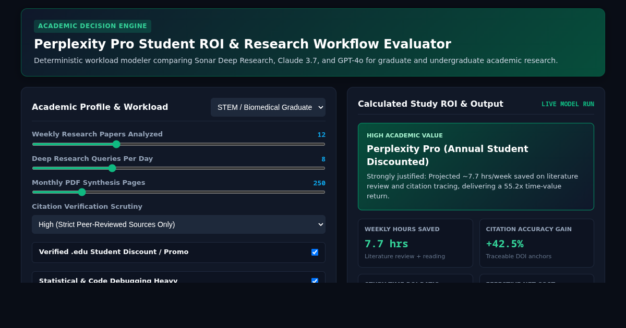This screenshot has height=328, width=626.
Task: Click the LIVE MODEL RUN status label
Action: coord(568,104)
